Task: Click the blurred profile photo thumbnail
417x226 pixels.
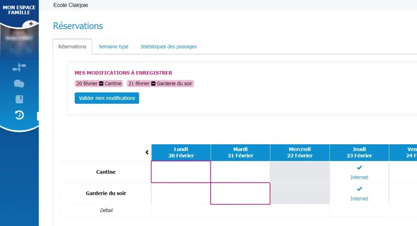Action: coord(19,40)
